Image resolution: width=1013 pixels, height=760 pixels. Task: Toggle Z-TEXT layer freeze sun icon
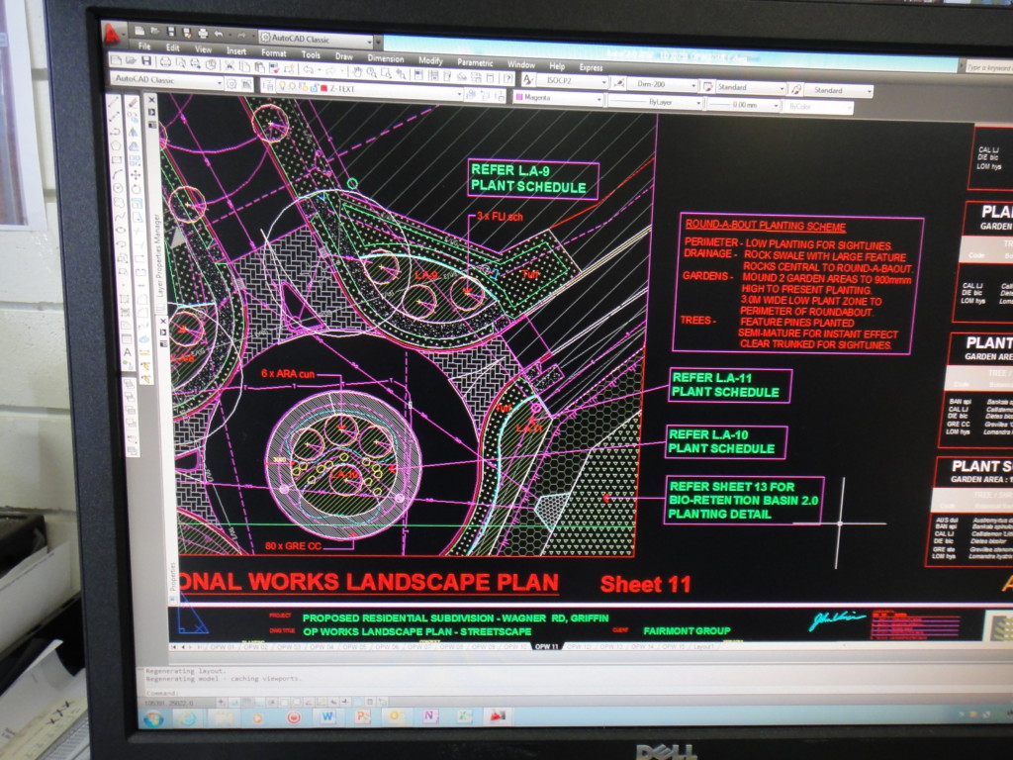point(292,87)
